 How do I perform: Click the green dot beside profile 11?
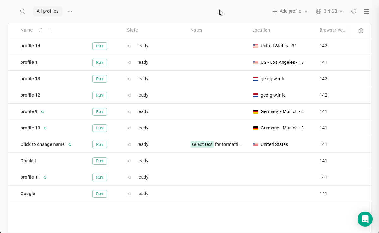pyautogui.click(x=45, y=177)
